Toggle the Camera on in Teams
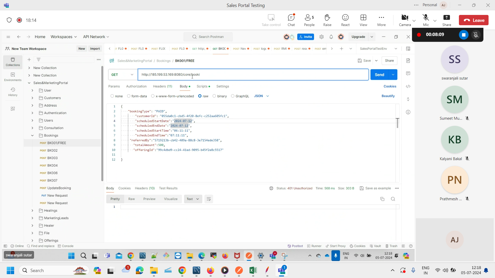 click(x=405, y=20)
